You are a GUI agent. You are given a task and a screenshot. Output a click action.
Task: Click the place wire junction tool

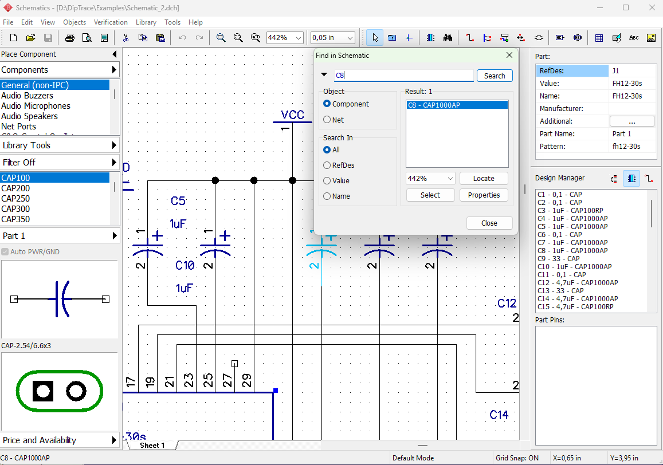click(521, 38)
